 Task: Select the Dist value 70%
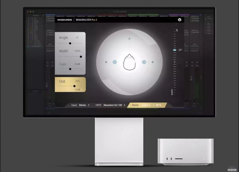coord(77,81)
